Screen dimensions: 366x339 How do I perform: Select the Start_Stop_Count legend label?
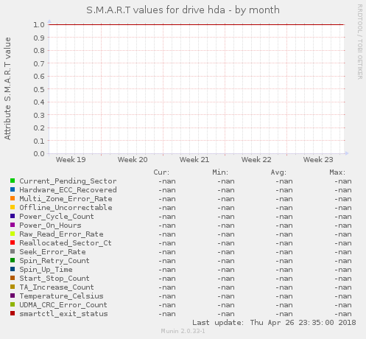tap(54, 279)
